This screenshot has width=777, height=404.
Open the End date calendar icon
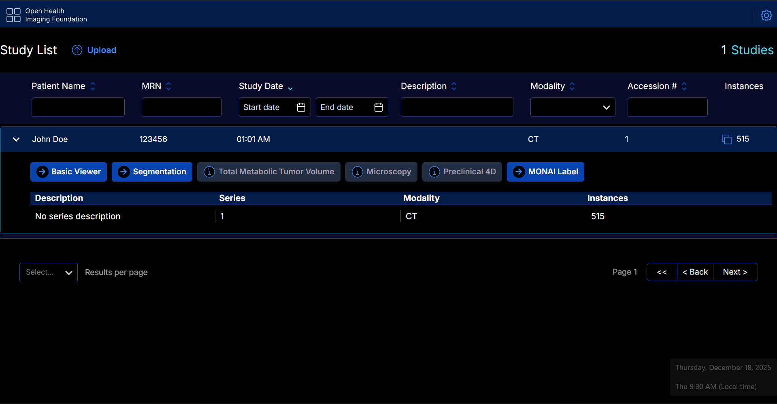(379, 107)
